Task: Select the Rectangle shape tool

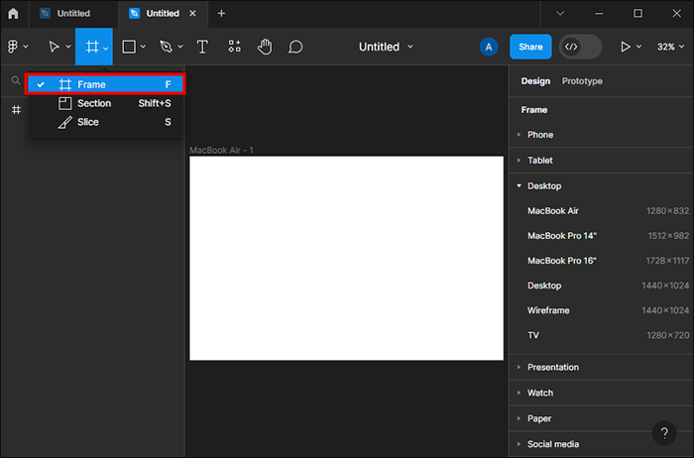Action: pyautogui.click(x=128, y=47)
